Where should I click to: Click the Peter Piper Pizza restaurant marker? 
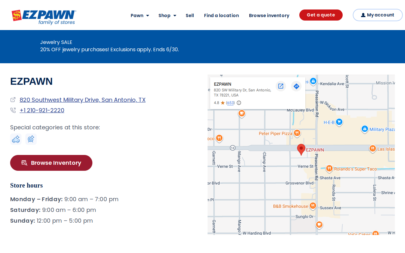click(297, 133)
